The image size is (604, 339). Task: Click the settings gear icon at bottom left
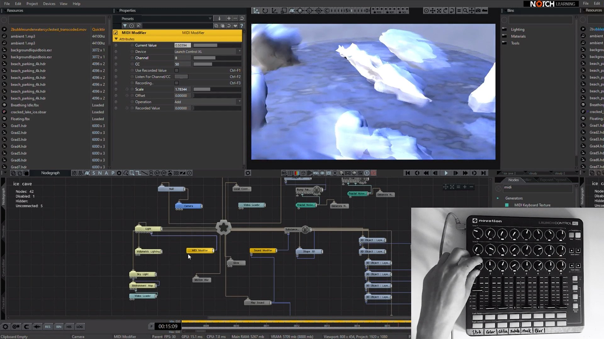5,326
